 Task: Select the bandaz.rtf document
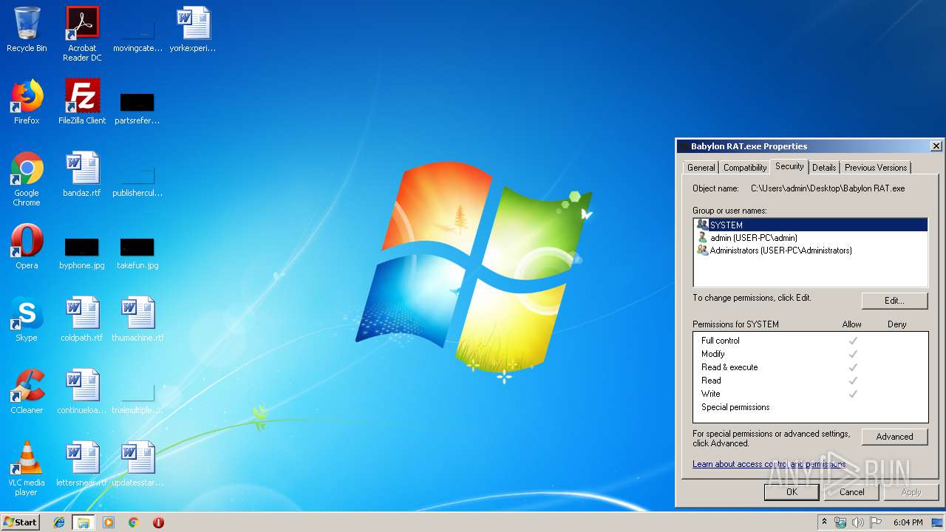click(82, 174)
